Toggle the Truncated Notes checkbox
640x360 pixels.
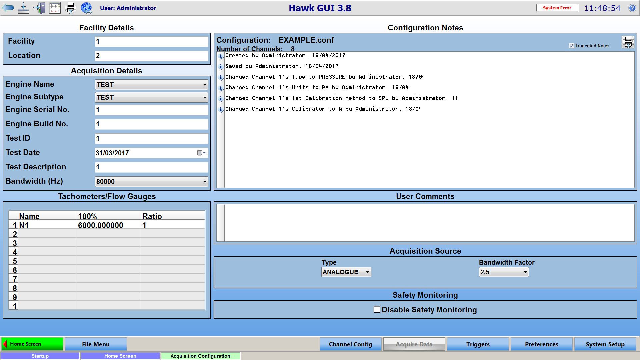click(x=572, y=46)
